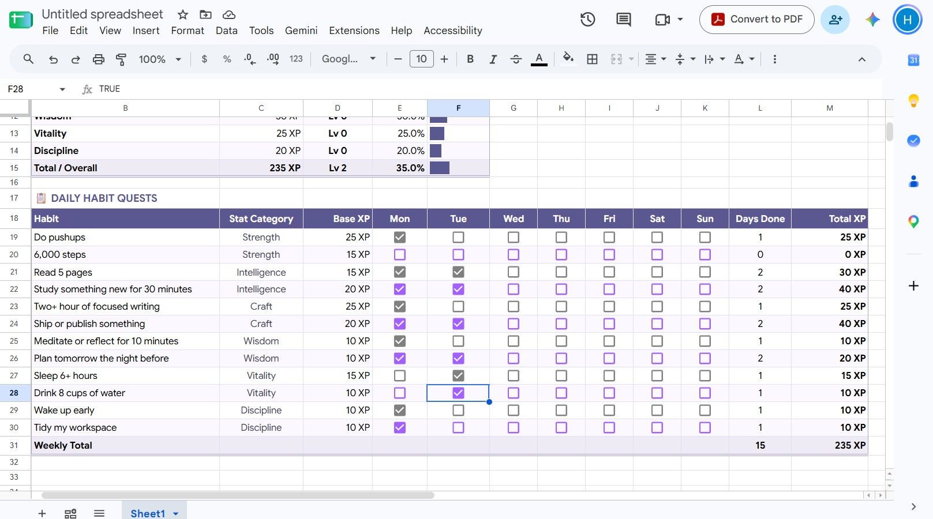
Task: Open the comments panel icon
Action: (x=624, y=20)
